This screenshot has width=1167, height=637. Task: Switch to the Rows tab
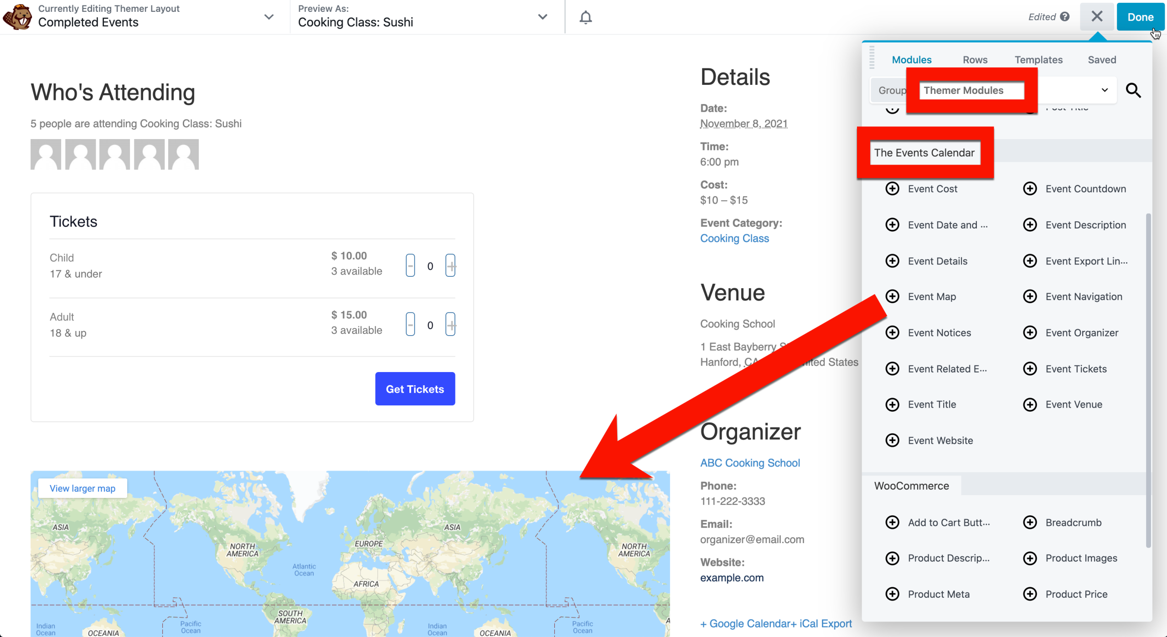tap(975, 60)
